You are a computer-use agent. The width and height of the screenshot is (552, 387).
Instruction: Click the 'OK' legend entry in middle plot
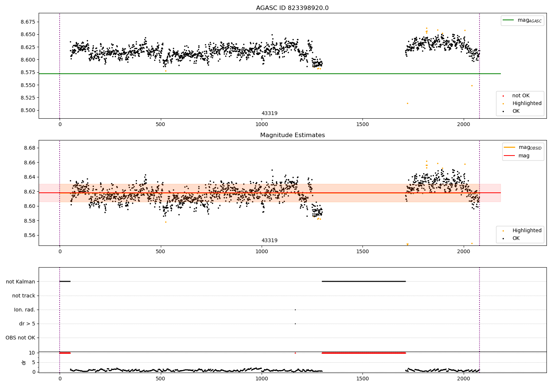click(516, 238)
